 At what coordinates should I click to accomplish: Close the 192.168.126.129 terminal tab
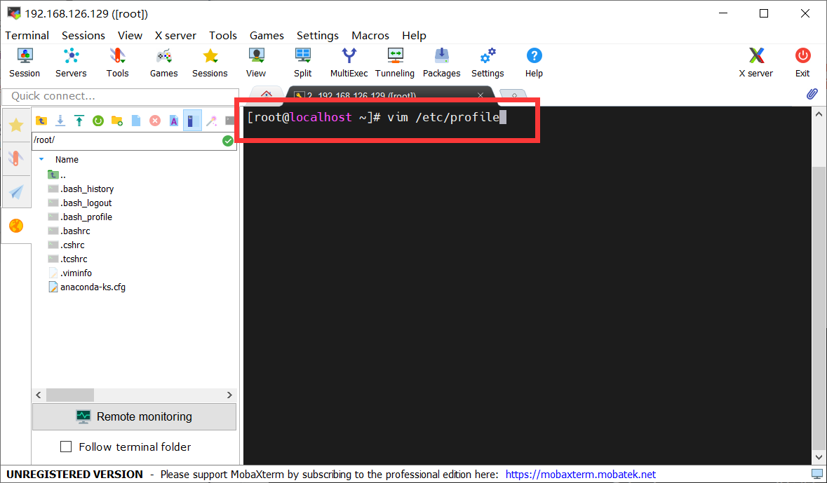480,95
